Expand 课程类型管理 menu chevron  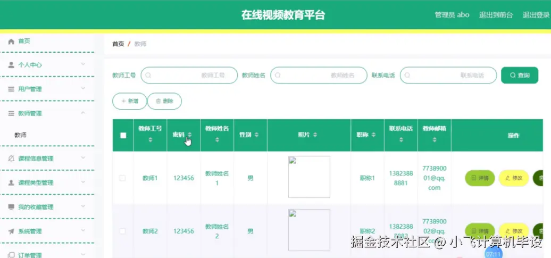[83, 182]
